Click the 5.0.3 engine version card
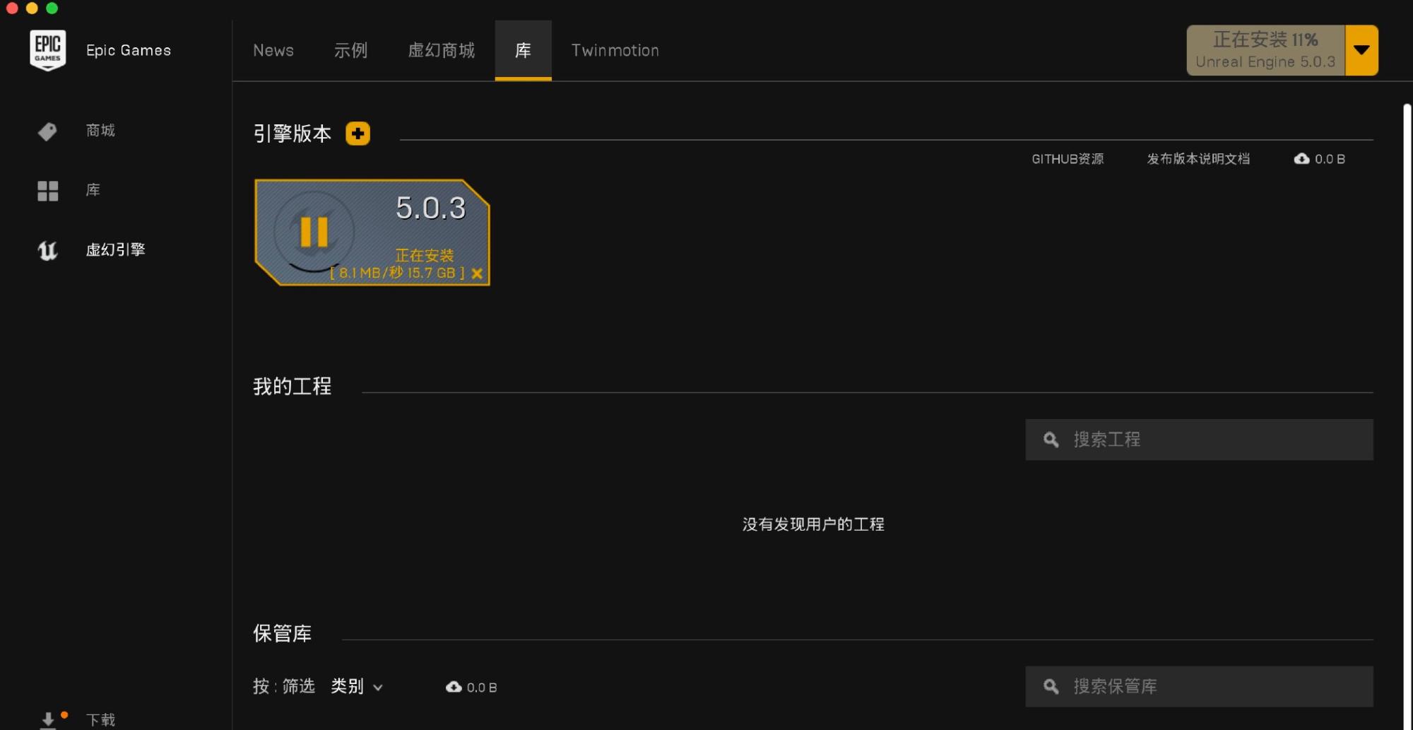The width and height of the screenshot is (1413, 730). (x=372, y=232)
